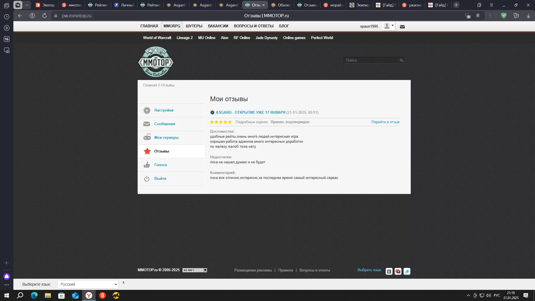Switch to the Экипир browser tab
This screenshot has width=535, height=301.
[360, 5]
